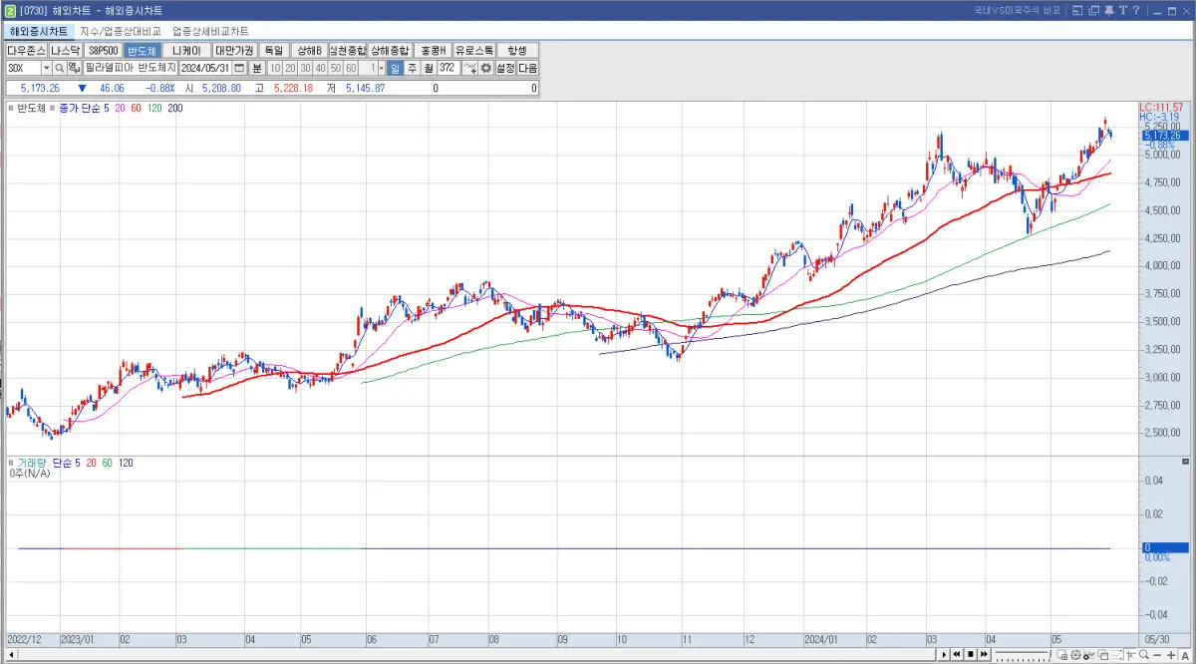Click the plus zoom-in icon in the bottom bar
1196x664 pixels.
click(1171, 654)
